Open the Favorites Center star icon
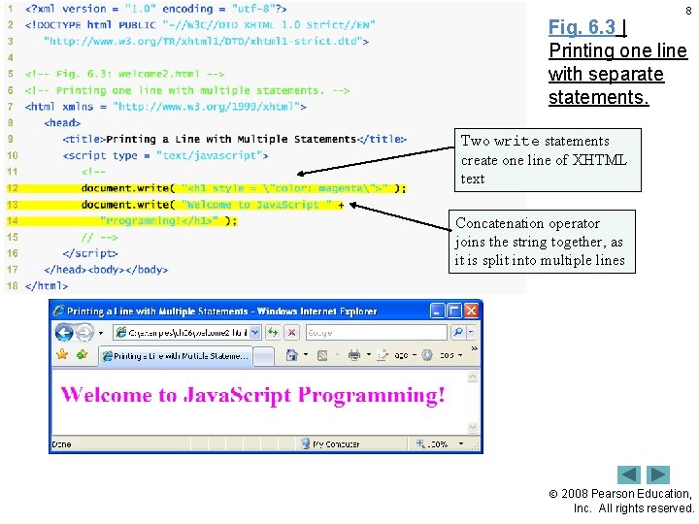 (62, 355)
